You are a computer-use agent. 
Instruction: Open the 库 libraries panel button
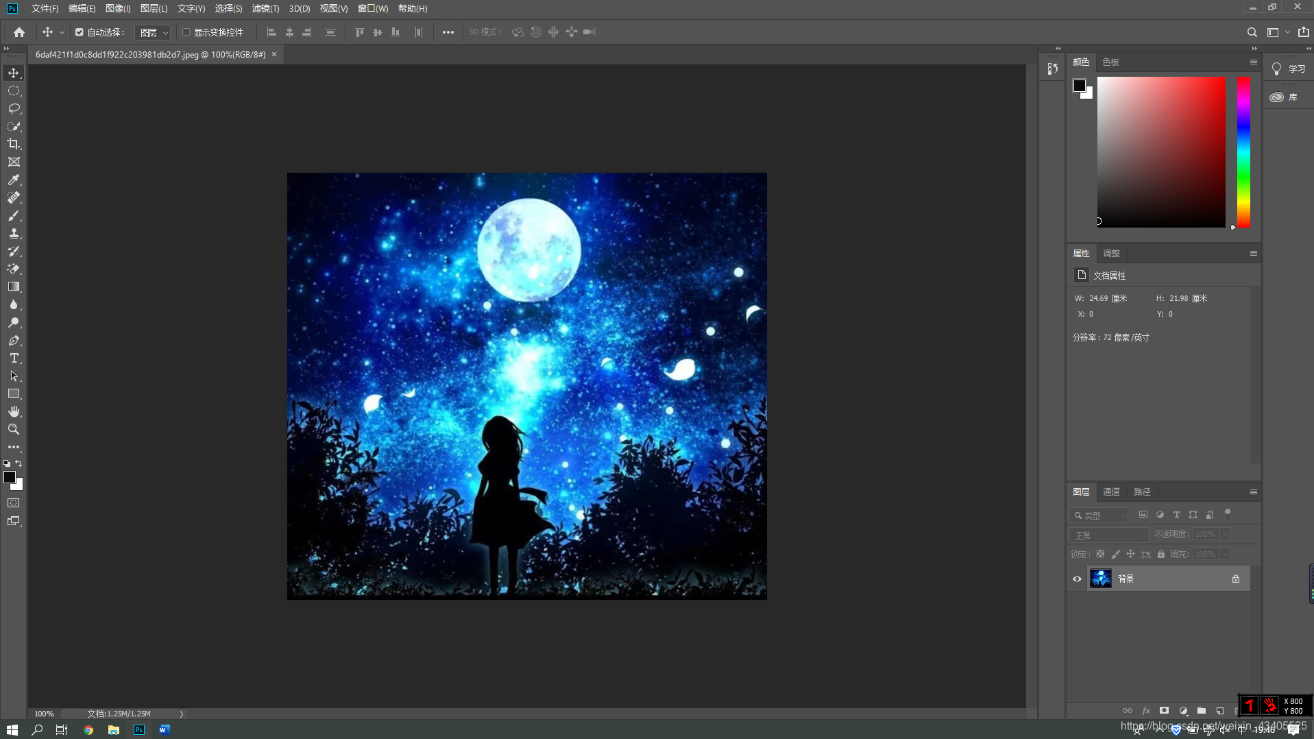(x=1285, y=97)
